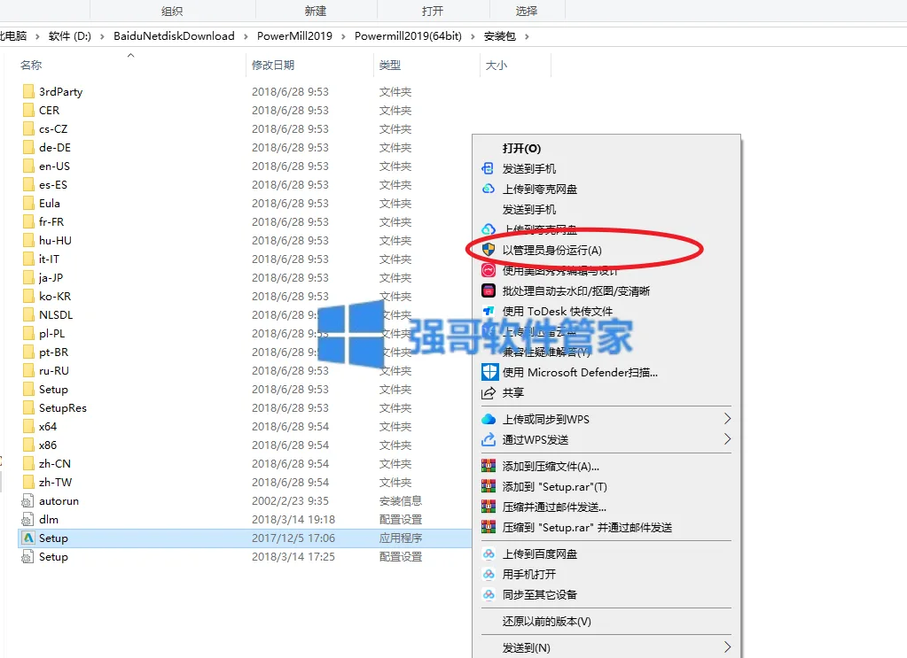The width and height of the screenshot is (907, 658).
Task: Click the CER folder icon
Action: (28, 110)
